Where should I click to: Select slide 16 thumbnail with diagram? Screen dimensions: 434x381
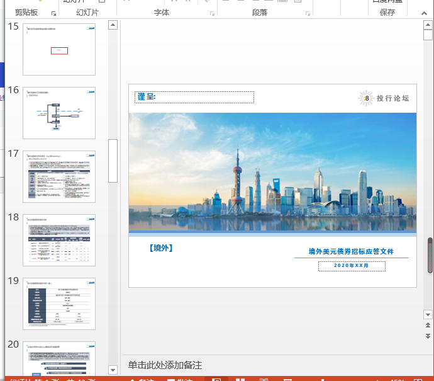point(59,113)
